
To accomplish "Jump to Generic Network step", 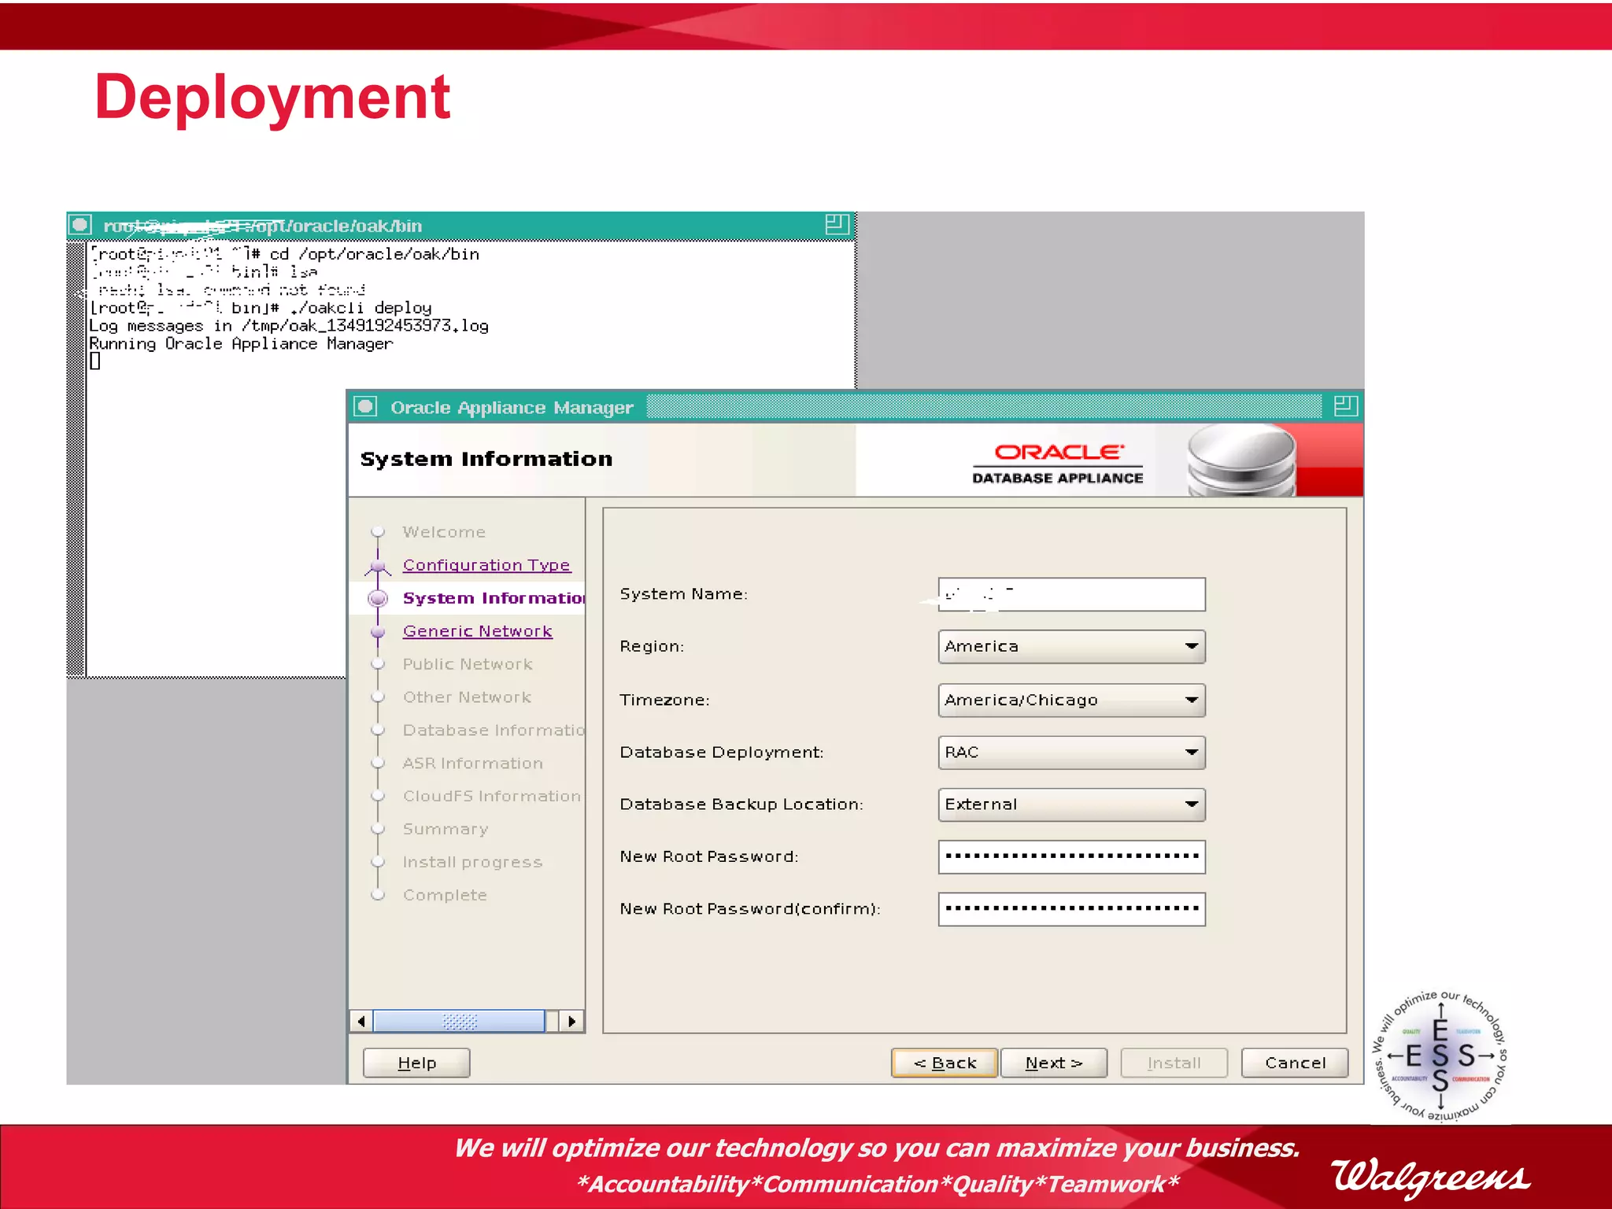I will point(477,631).
